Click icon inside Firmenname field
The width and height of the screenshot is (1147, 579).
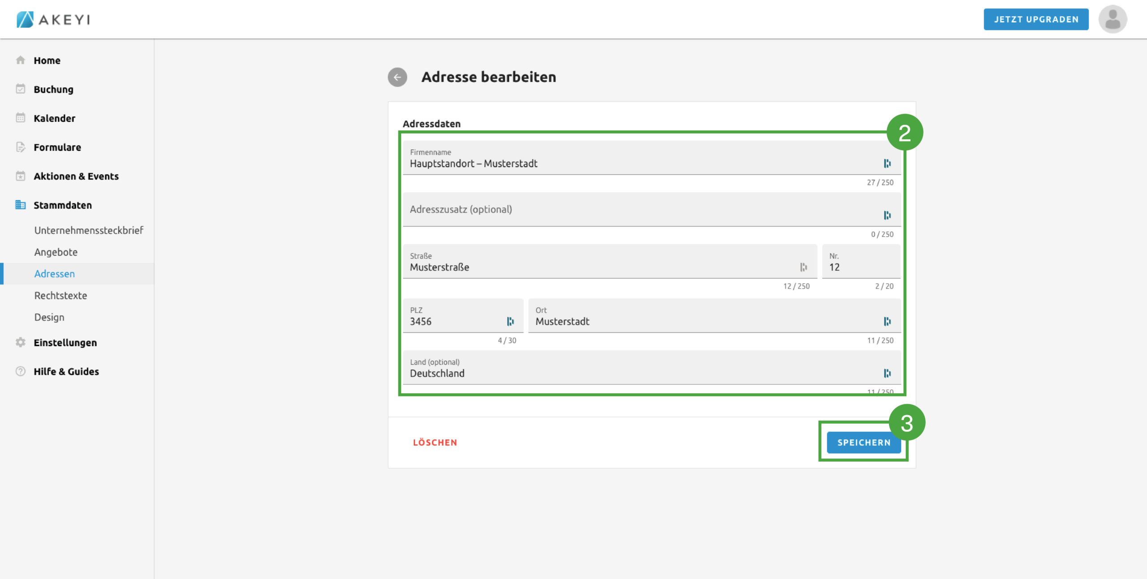tap(887, 163)
